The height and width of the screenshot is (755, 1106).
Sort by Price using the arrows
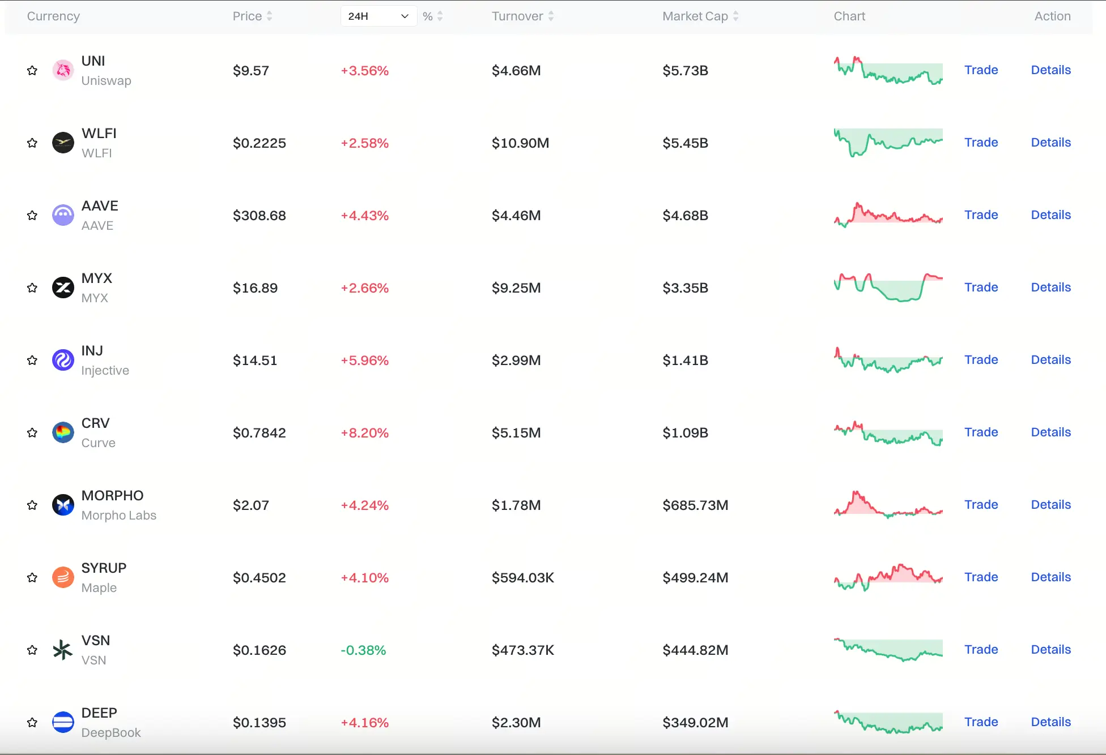pos(270,16)
